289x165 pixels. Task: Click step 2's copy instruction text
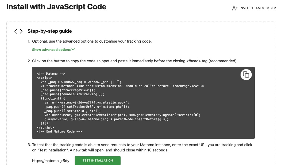click(x=134, y=61)
